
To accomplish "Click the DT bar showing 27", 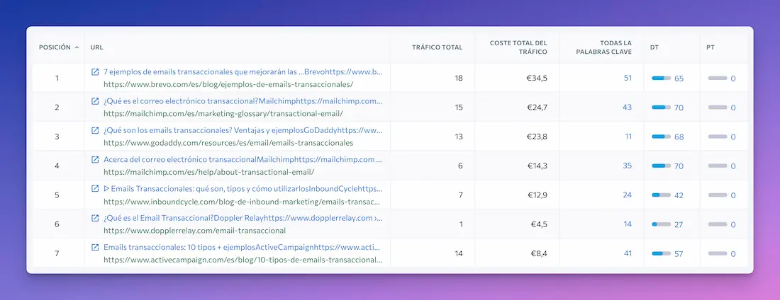I will [x=661, y=224].
